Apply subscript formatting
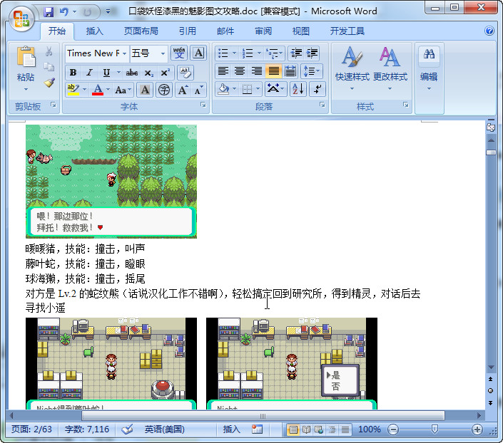This screenshot has width=503, height=443. 148,73
